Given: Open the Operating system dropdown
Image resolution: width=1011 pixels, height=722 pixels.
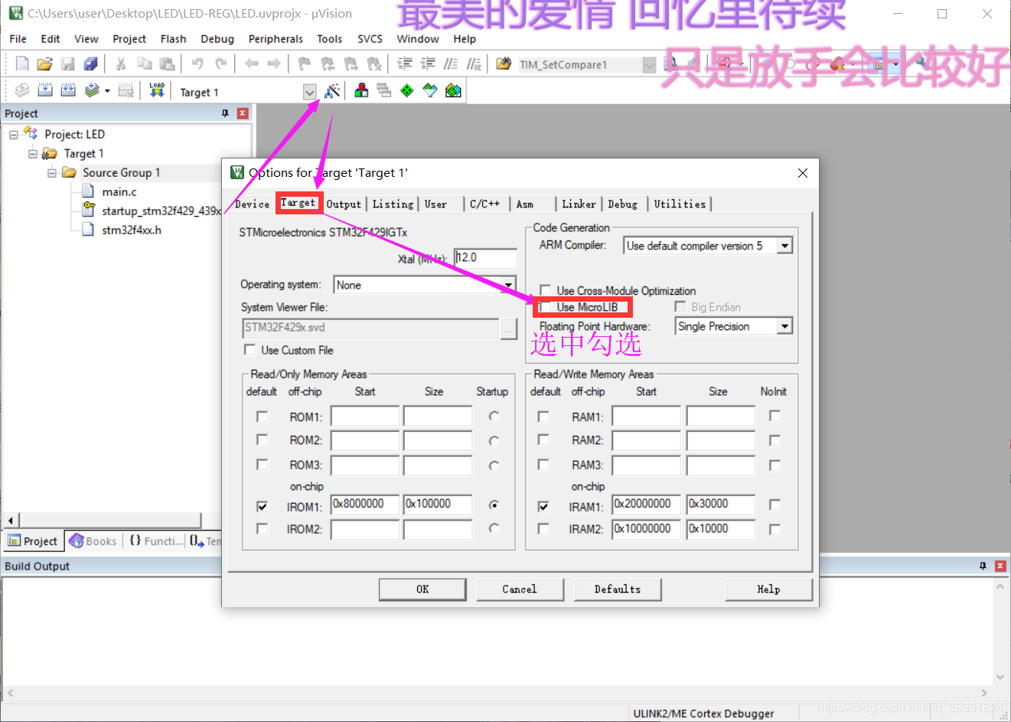Looking at the screenshot, I should coord(508,285).
